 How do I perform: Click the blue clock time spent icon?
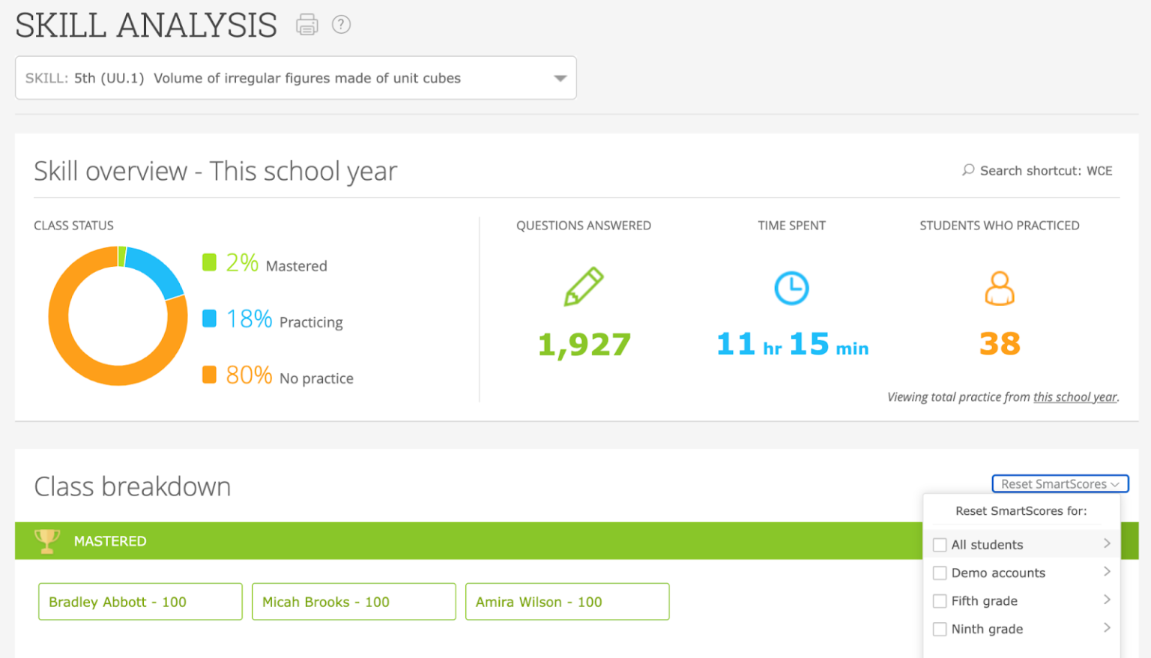[791, 288]
